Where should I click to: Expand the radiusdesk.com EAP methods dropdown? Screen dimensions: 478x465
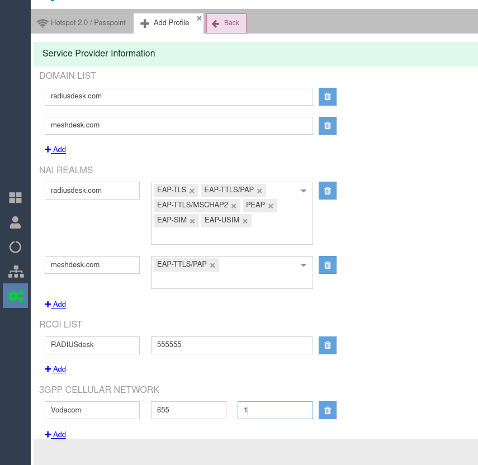click(304, 191)
